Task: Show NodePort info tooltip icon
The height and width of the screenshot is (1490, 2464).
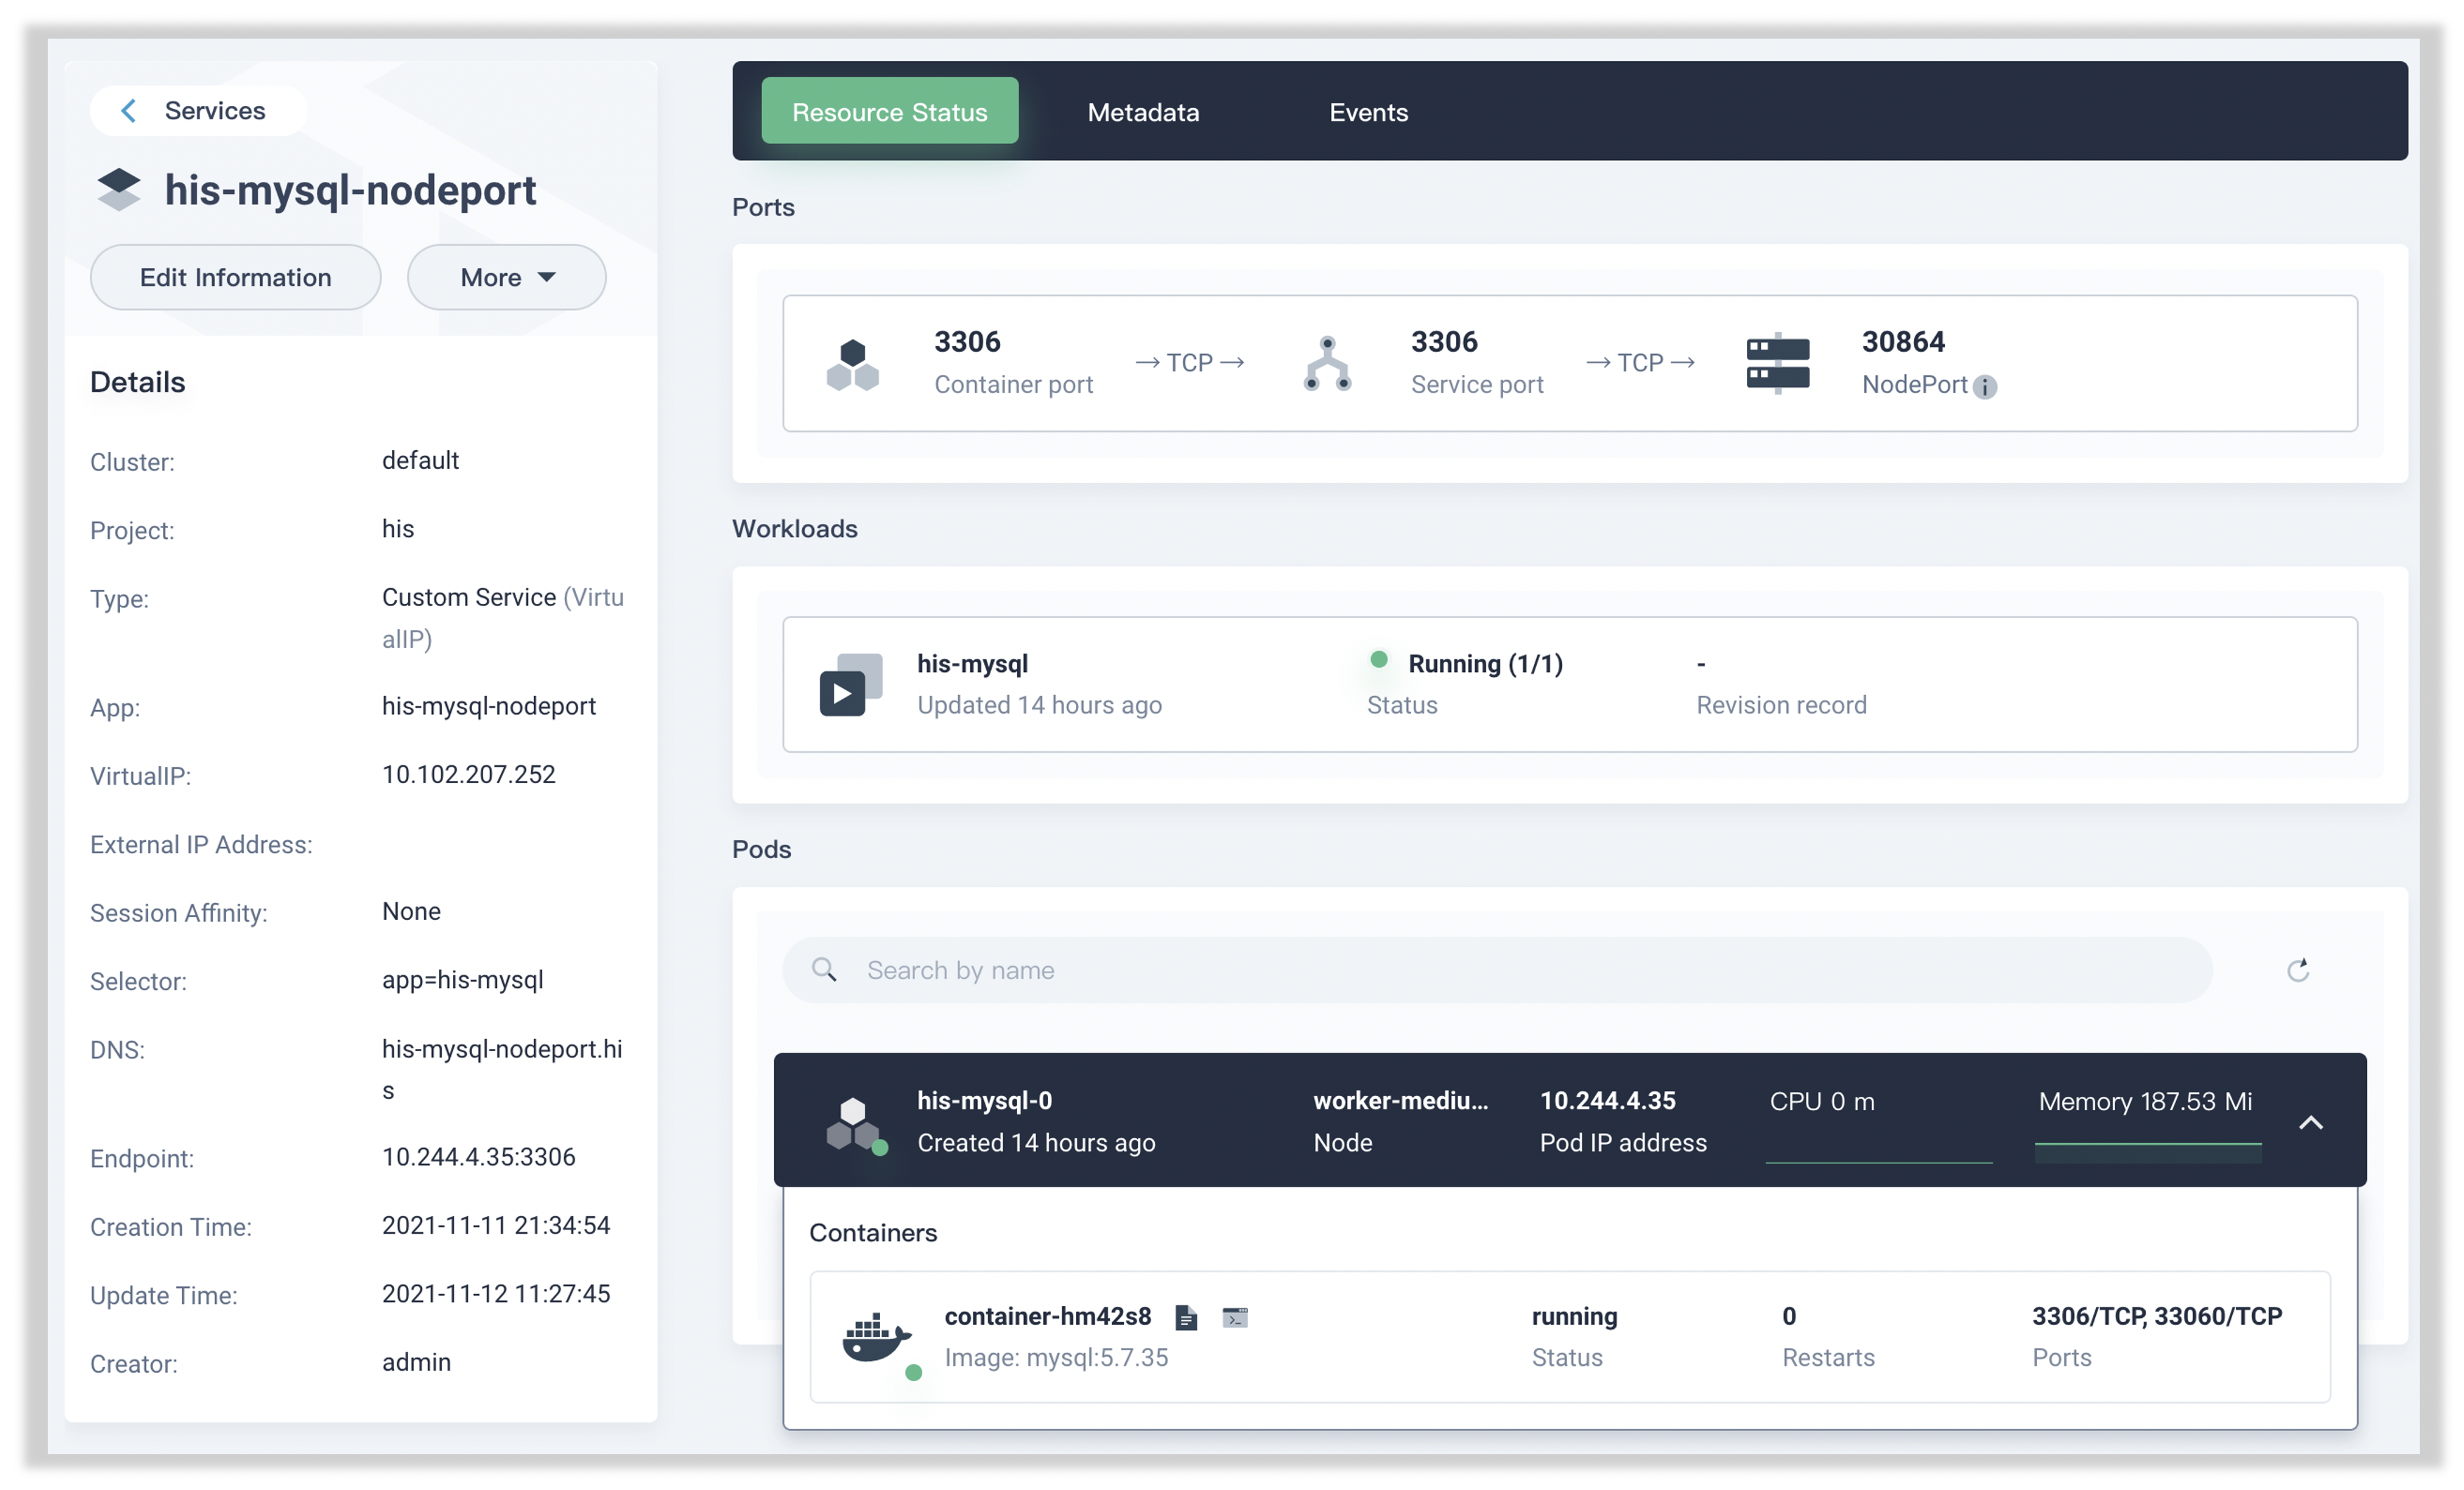Action: (1985, 386)
